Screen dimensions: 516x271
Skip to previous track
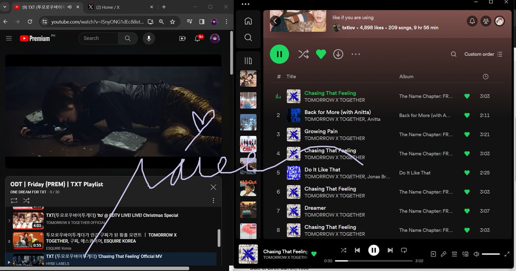(357, 250)
